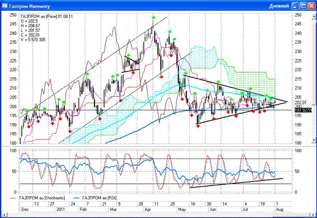
Task: Click the chart window icon in title bar
Action: [4, 6]
